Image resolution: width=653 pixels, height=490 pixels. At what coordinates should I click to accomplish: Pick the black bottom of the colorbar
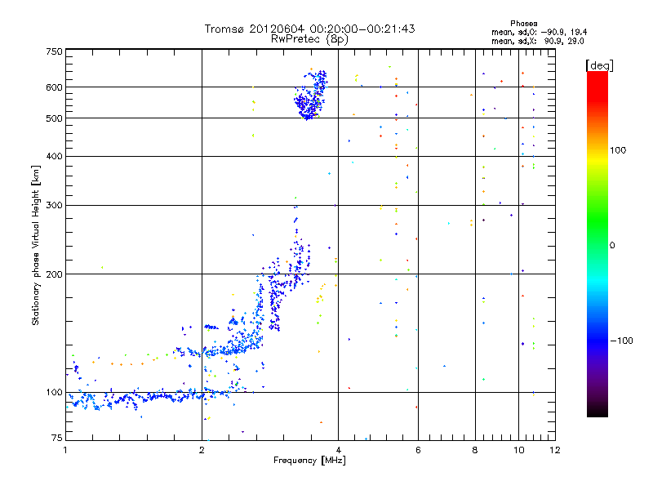[x=597, y=411]
